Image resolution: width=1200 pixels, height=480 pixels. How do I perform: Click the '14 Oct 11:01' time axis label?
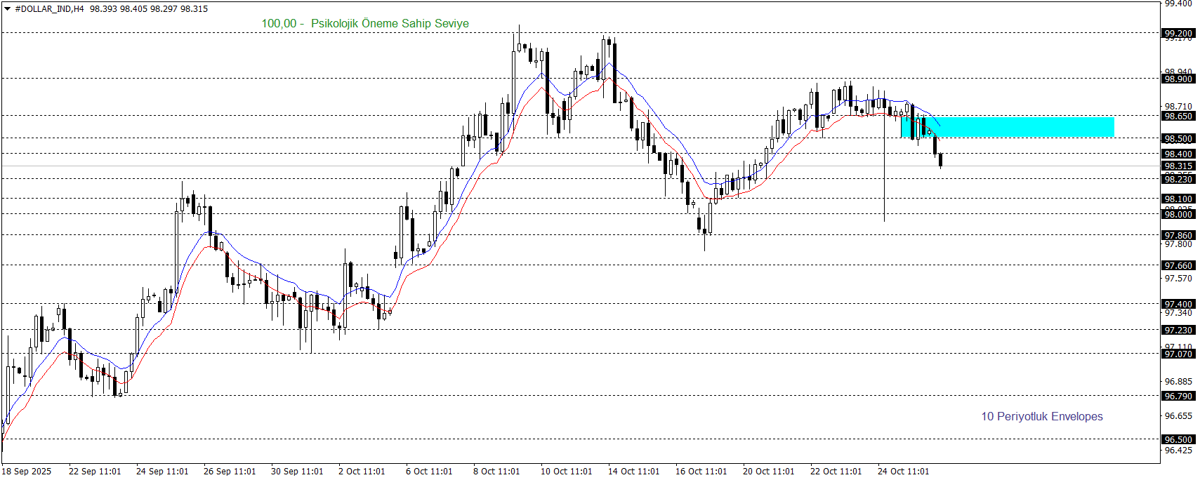coord(633,471)
